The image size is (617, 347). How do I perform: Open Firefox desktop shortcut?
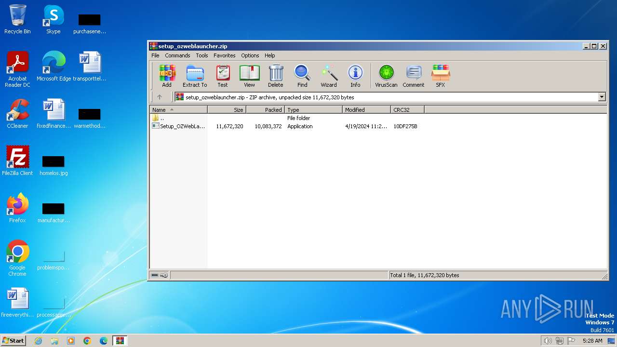pyautogui.click(x=17, y=208)
